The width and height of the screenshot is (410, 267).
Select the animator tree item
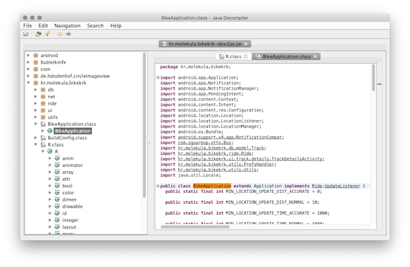tap(72, 165)
